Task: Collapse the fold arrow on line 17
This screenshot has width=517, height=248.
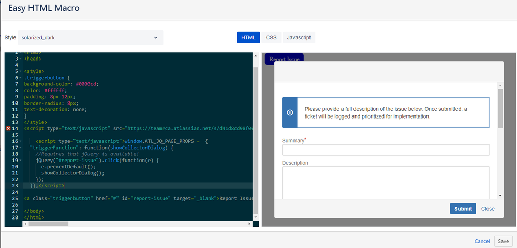Action: [x=21, y=148]
